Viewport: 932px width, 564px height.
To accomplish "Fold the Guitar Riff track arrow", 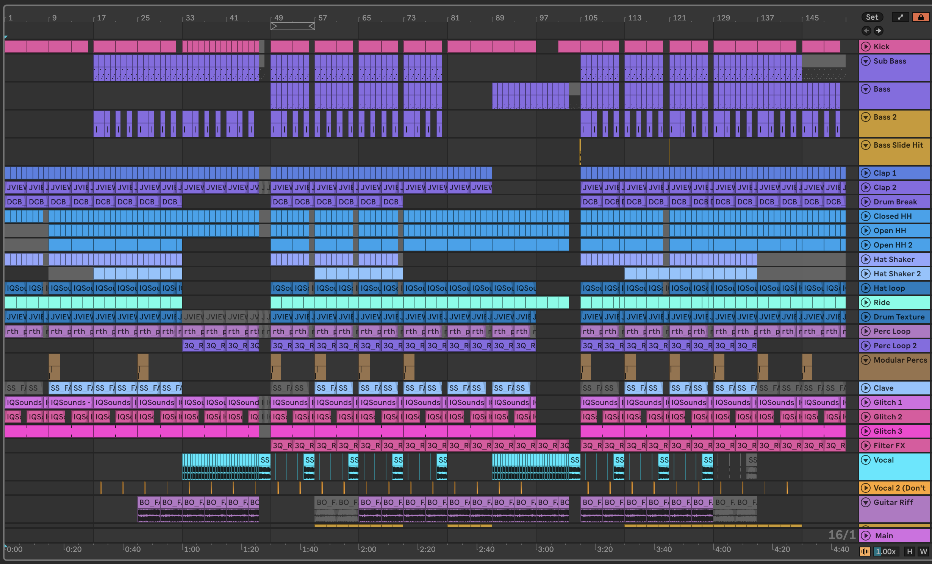I will [866, 502].
